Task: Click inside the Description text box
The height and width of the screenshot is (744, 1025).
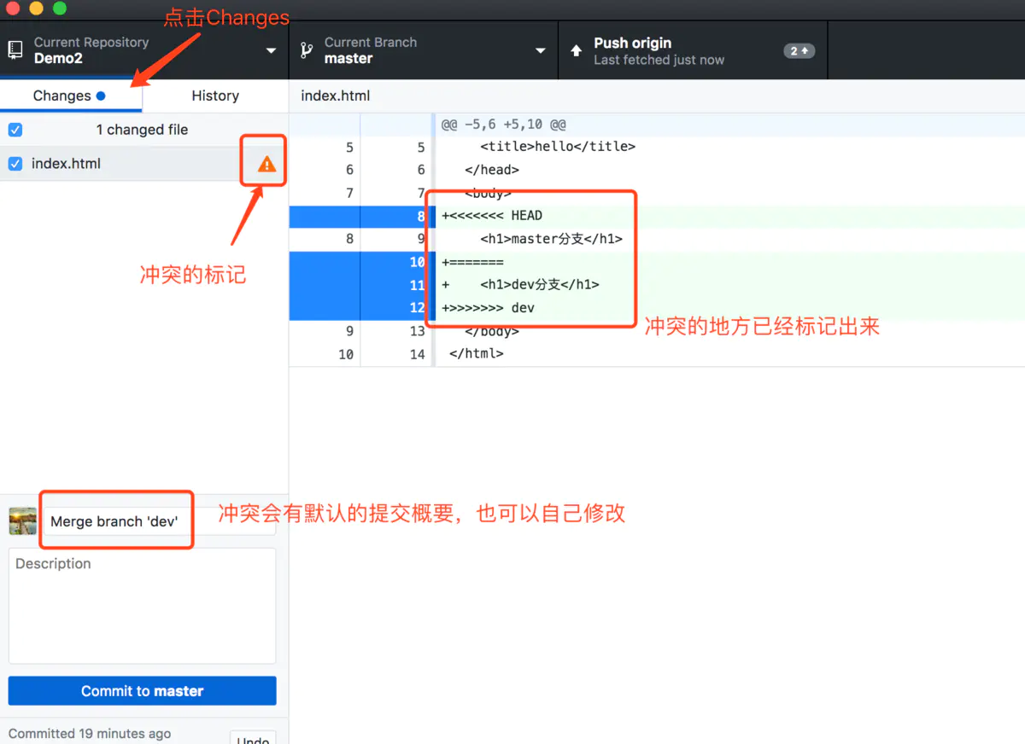Action: [x=142, y=606]
